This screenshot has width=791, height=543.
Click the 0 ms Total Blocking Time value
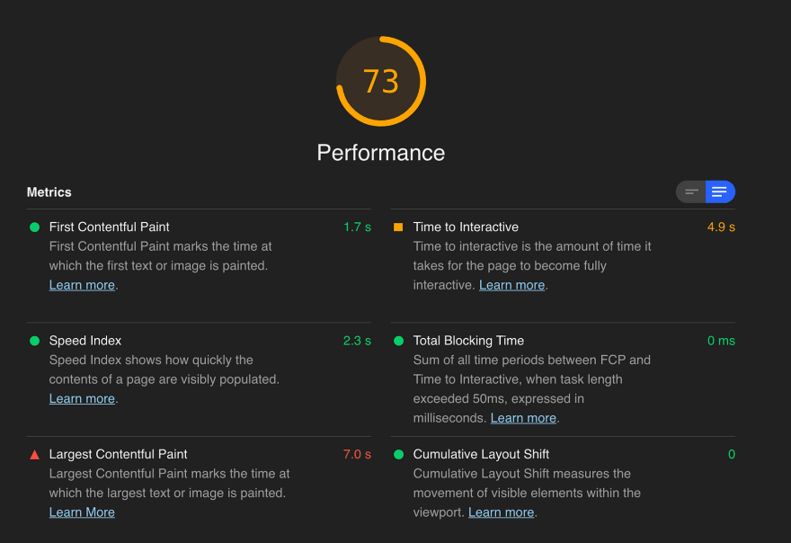(721, 341)
